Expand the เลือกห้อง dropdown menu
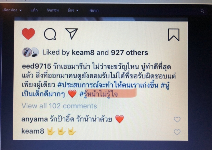This screenshot has height=150, width=212. (x=12, y=10)
